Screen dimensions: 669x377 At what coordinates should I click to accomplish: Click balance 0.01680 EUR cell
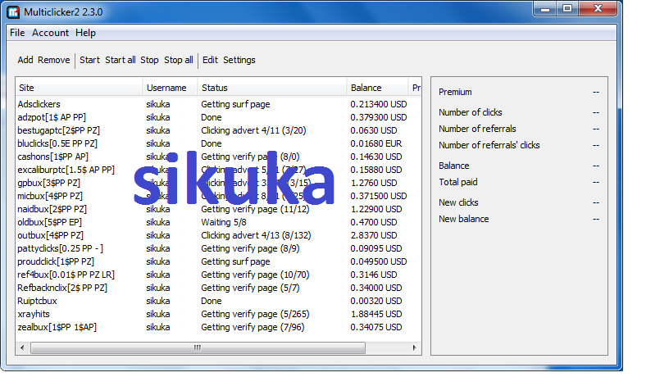[375, 143]
